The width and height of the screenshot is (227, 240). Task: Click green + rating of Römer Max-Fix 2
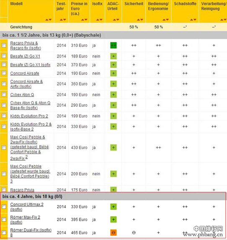pos(113,219)
